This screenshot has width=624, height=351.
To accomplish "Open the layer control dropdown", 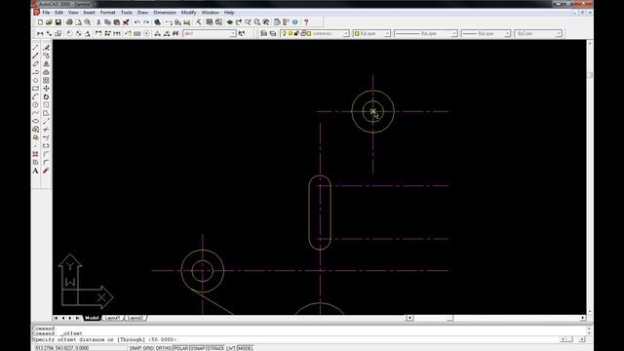I will coord(315,34).
